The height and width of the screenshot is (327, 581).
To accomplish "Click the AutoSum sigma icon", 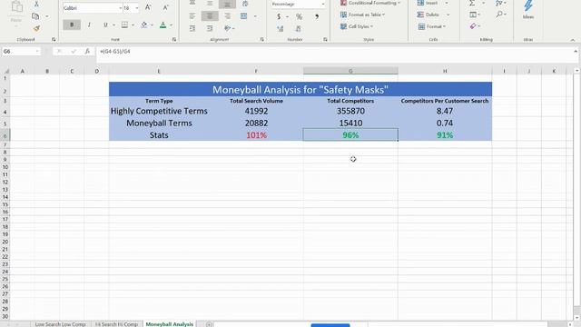I will [x=472, y=4].
